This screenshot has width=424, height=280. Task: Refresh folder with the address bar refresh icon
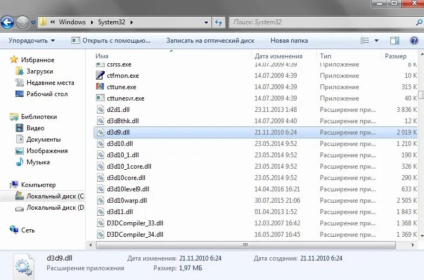coord(218,22)
